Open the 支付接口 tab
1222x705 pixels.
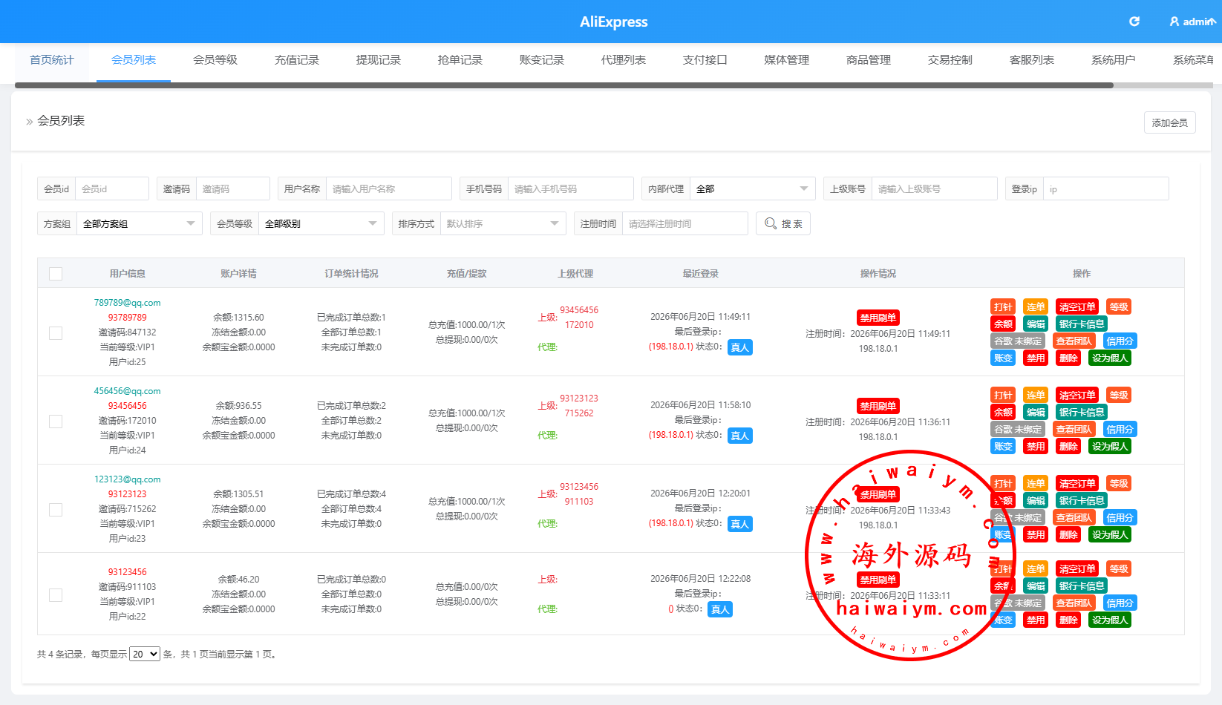(x=705, y=60)
